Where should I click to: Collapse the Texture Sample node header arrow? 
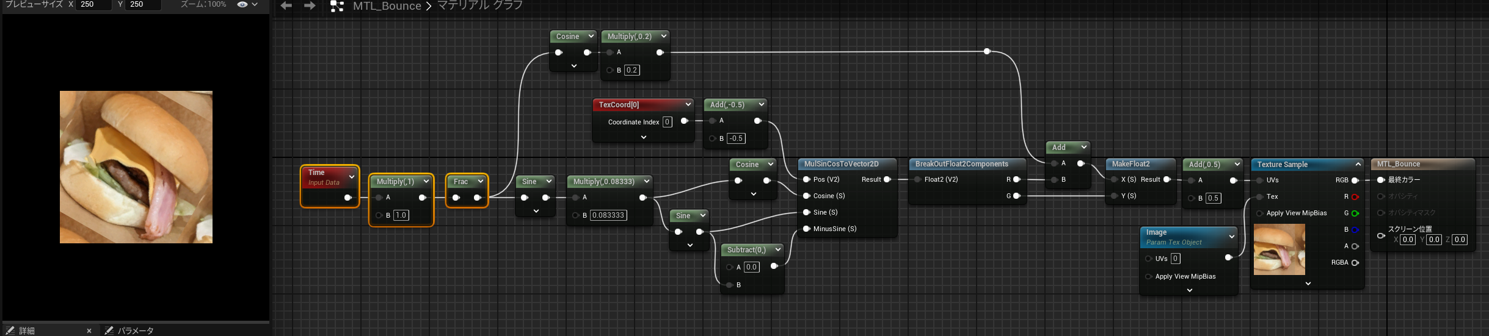[1358, 165]
